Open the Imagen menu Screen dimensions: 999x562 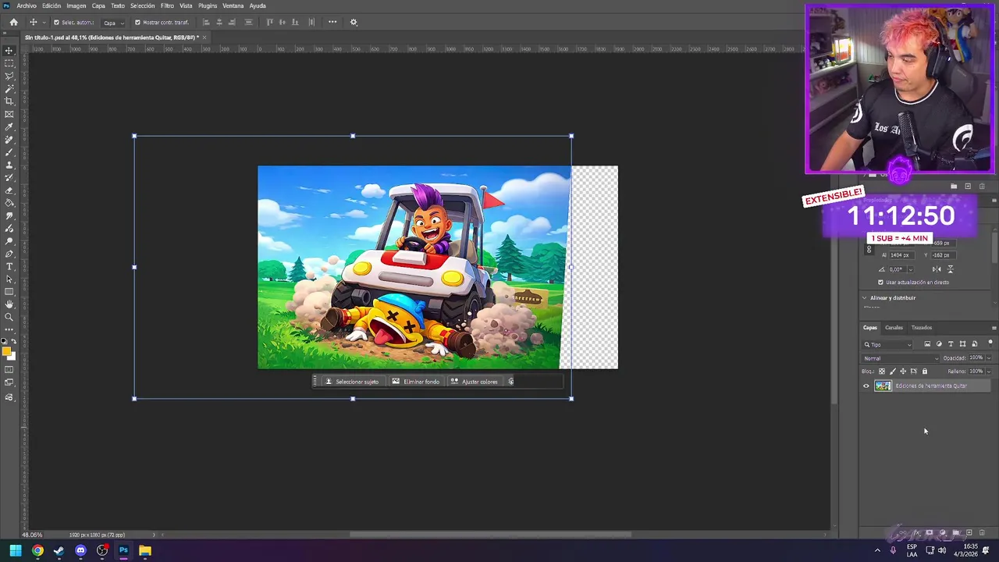pyautogui.click(x=76, y=5)
